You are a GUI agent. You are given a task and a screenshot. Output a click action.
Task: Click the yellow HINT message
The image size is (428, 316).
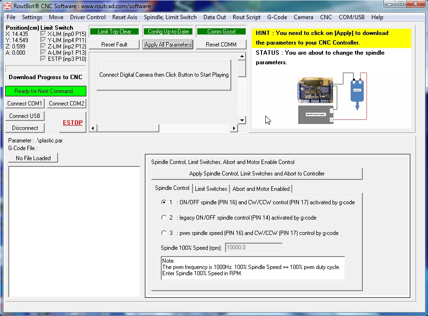332,38
